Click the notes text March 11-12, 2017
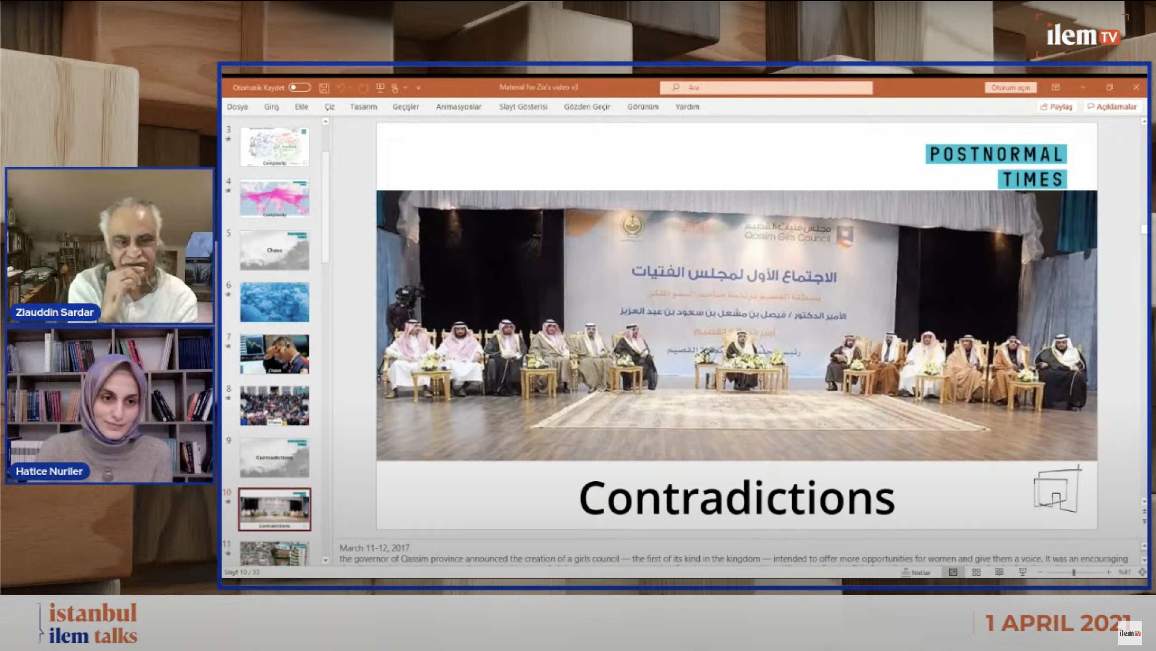Viewport: 1156px width, 651px height. [x=375, y=548]
